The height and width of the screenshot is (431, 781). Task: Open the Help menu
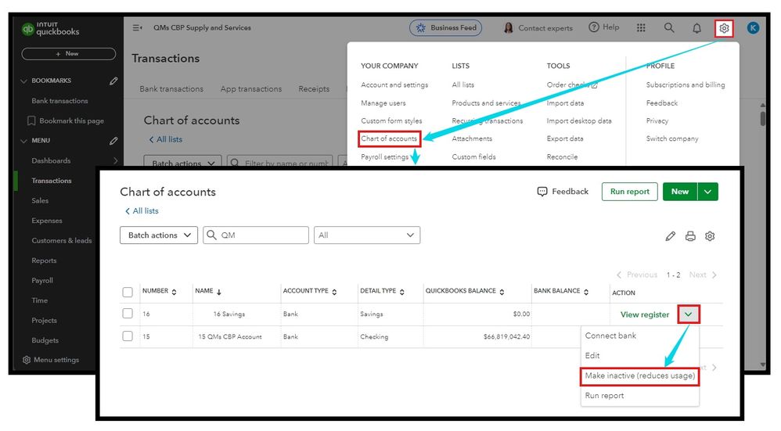[x=603, y=27]
